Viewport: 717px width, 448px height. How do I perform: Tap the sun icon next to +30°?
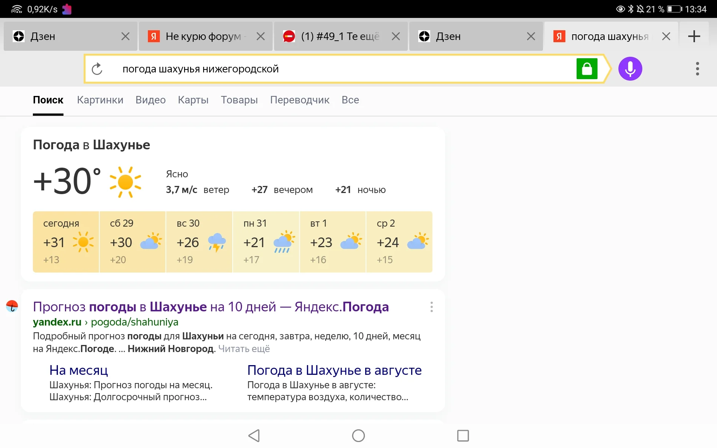[125, 182]
